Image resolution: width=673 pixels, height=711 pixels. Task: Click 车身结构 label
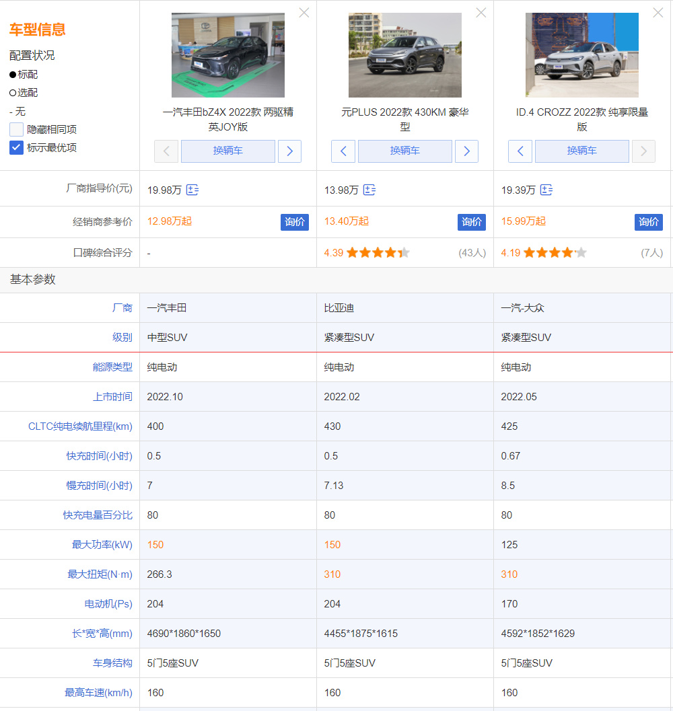112,663
